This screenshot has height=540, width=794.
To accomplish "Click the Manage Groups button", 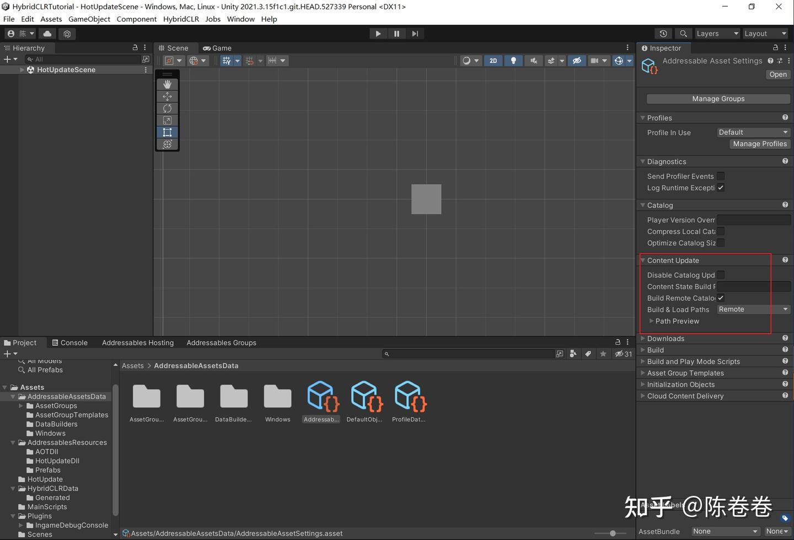I will click(x=718, y=99).
